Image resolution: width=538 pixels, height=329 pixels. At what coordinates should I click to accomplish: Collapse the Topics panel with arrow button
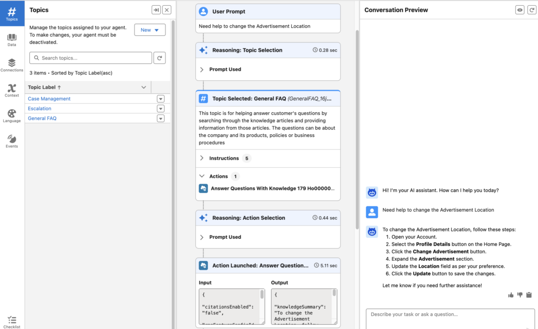tap(156, 10)
